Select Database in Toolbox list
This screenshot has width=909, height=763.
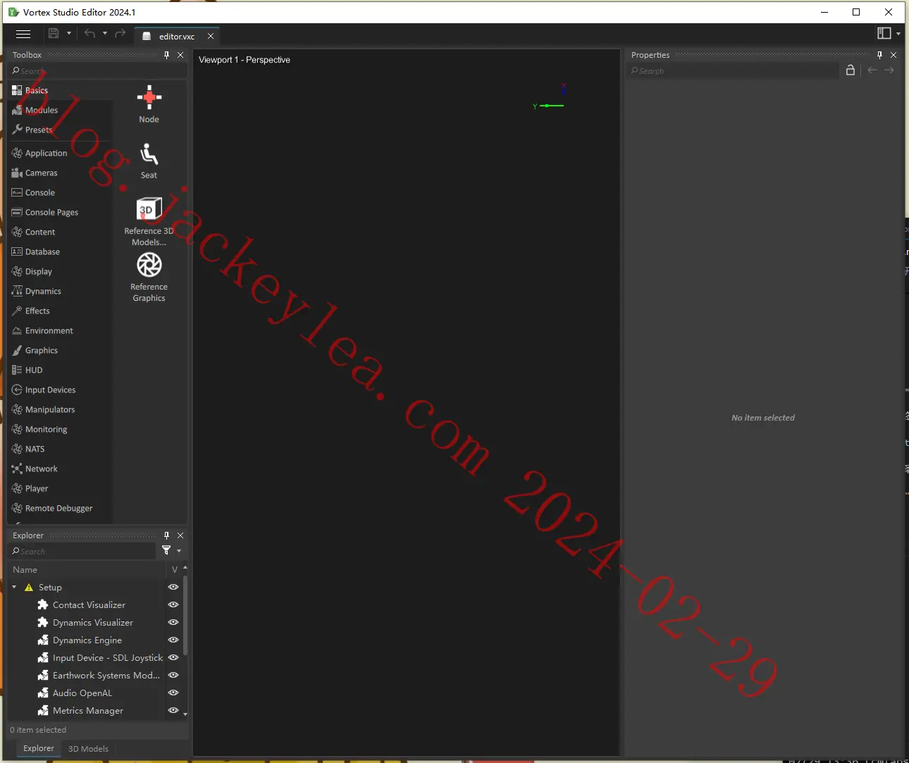(x=58, y=252)
